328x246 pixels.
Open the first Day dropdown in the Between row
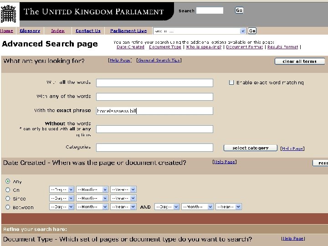(x=61, y=207)
